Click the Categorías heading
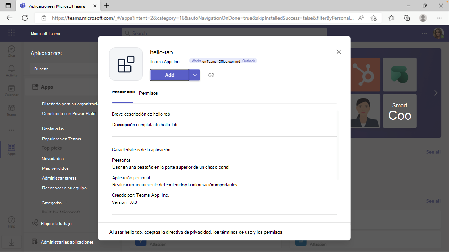Viewport: 449px width, 252px height. click(52, 203)
